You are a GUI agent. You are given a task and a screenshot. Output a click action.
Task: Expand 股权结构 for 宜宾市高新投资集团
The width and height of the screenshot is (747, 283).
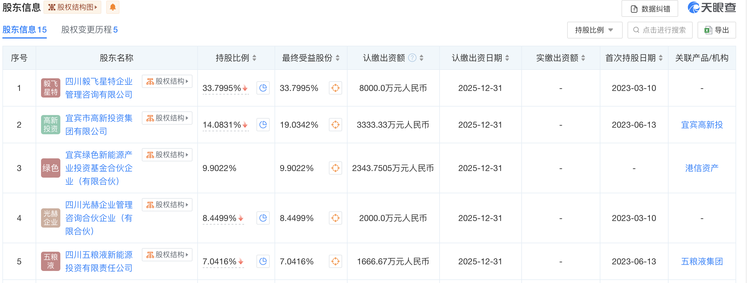click(x=167, y=118)
